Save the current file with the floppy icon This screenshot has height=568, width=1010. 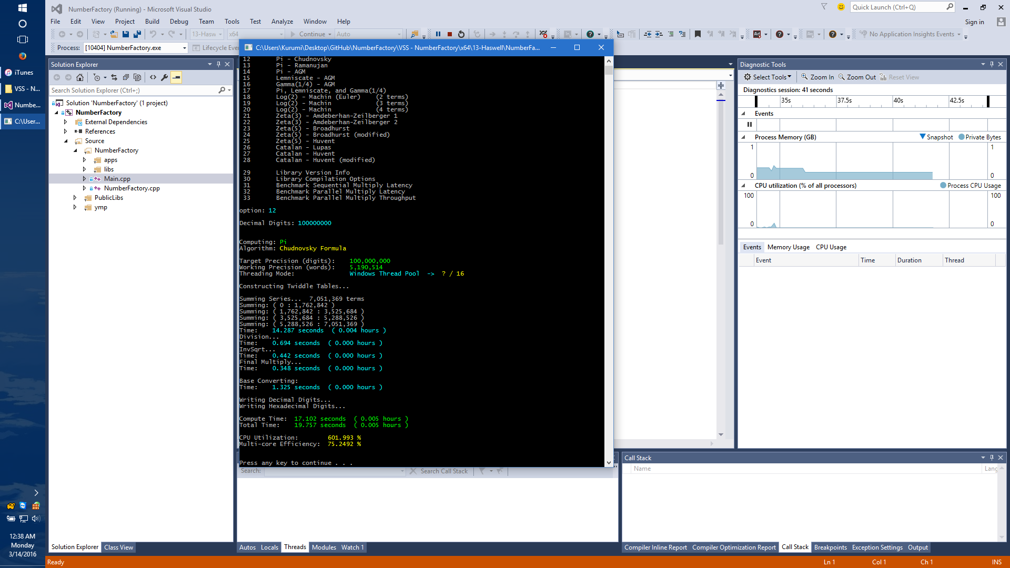(126, 34)
